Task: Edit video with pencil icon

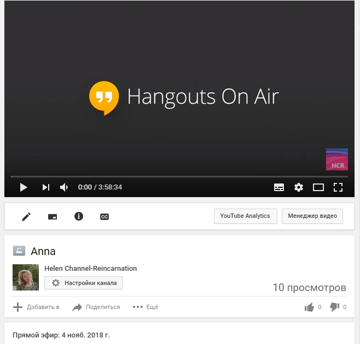Action: pos(26,217)
